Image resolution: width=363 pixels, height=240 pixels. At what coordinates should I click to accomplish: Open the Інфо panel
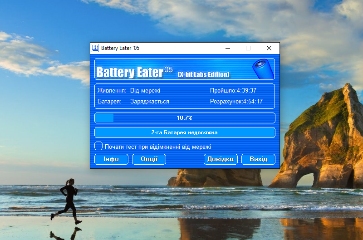[111, 159]
